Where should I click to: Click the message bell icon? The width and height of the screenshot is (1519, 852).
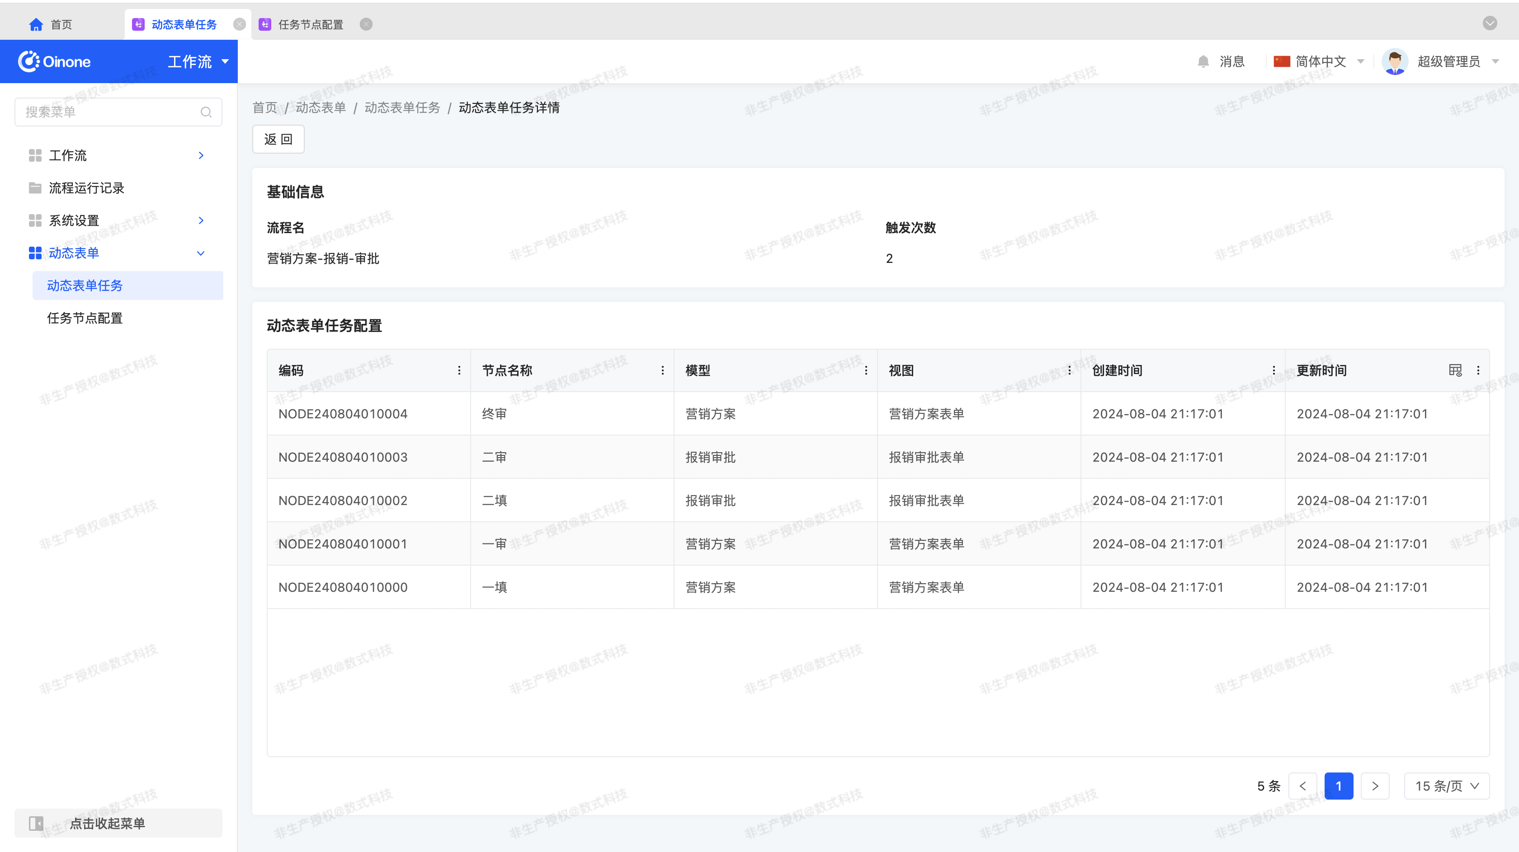(1203, 61)
